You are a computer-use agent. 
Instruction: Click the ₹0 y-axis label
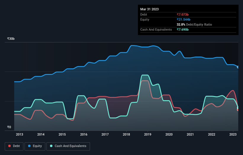tap(9, 127)
